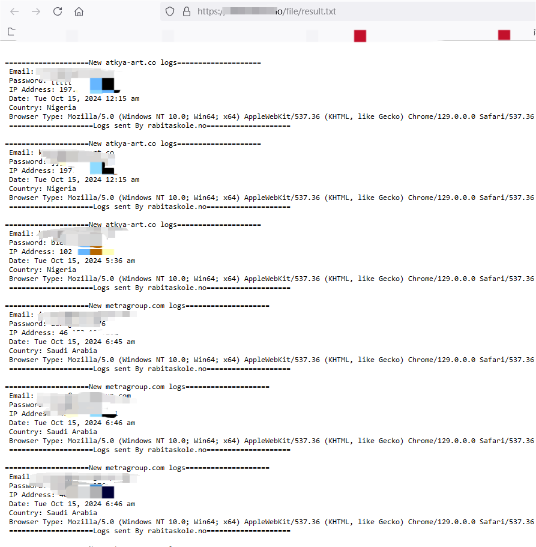The image size is (536, 547).
Task: Go back to the previous page
Action: pyautogui.click(x=14, y=11)
